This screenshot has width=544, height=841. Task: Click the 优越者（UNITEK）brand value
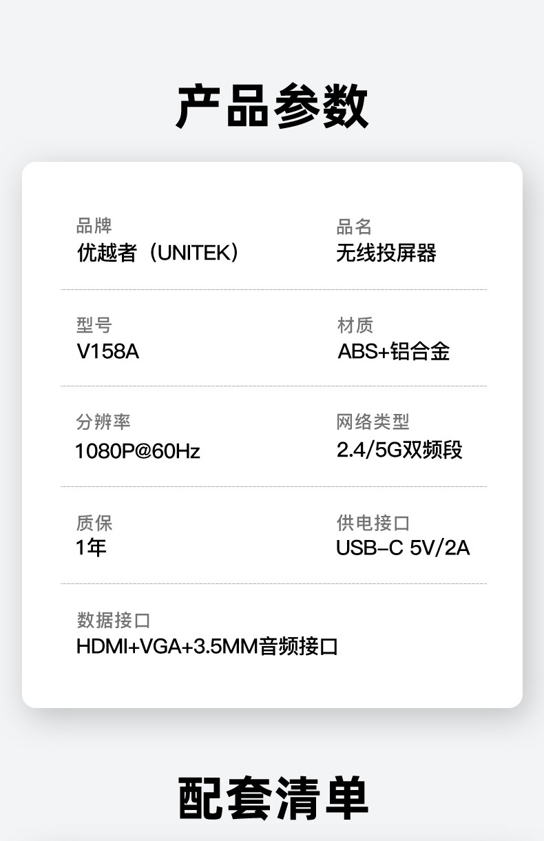coord(158,253)
